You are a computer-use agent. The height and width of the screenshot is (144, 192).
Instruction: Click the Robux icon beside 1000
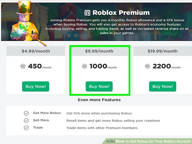[84, 66]
